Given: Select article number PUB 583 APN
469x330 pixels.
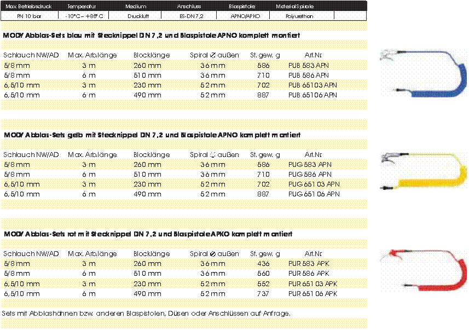Looking at the screenshot, I should (308, 66).
